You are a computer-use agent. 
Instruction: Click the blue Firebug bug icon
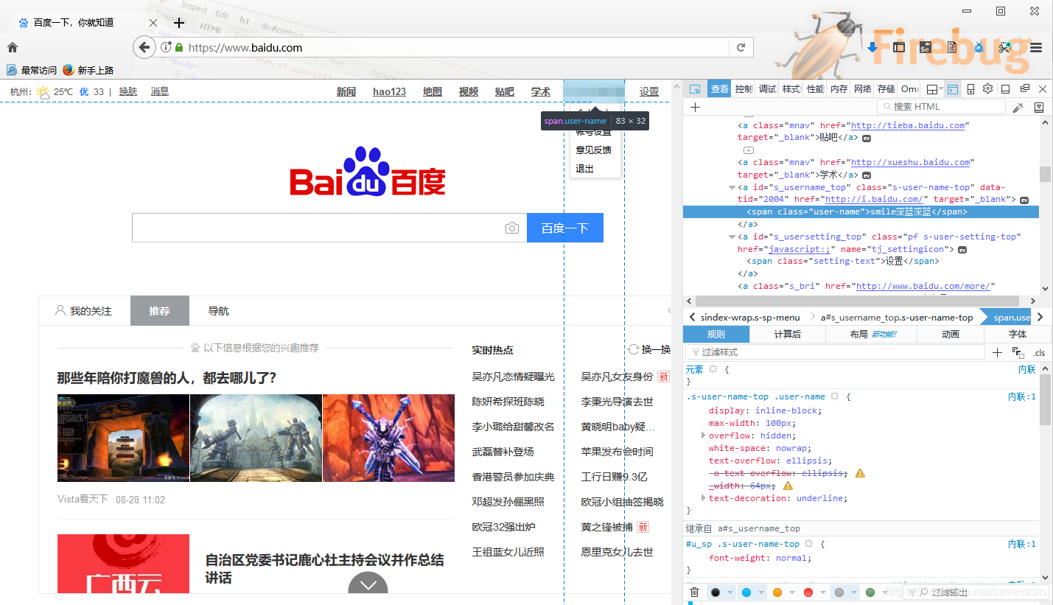click(979, 47)
